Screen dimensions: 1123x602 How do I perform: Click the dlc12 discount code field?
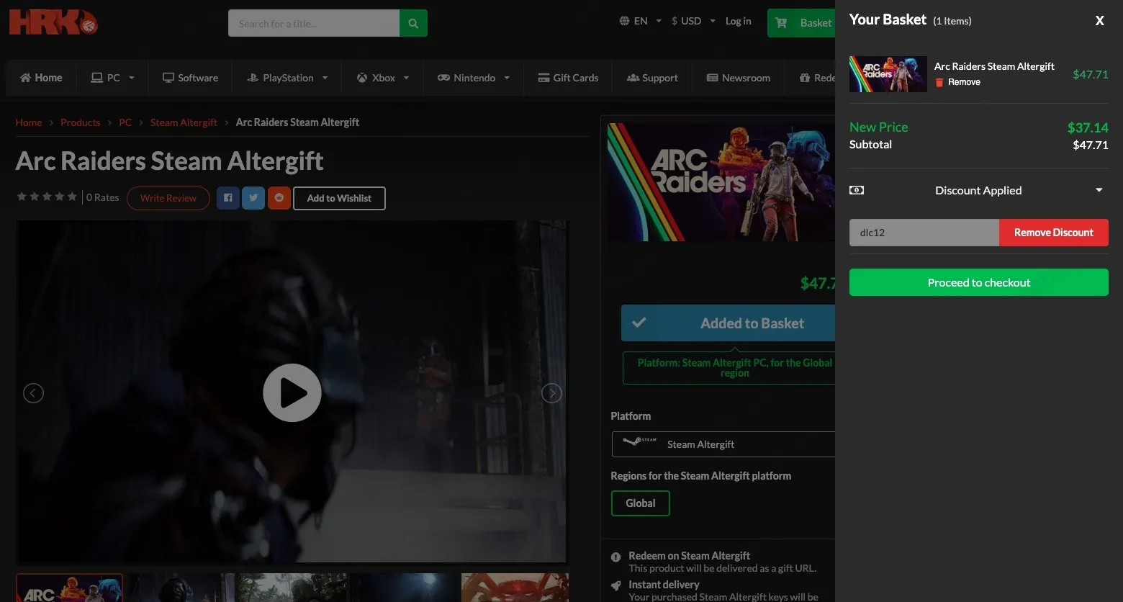click(924, 233)
